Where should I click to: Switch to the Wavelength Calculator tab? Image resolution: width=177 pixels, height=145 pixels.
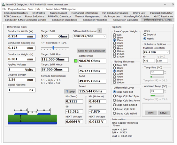pos(137,16)
